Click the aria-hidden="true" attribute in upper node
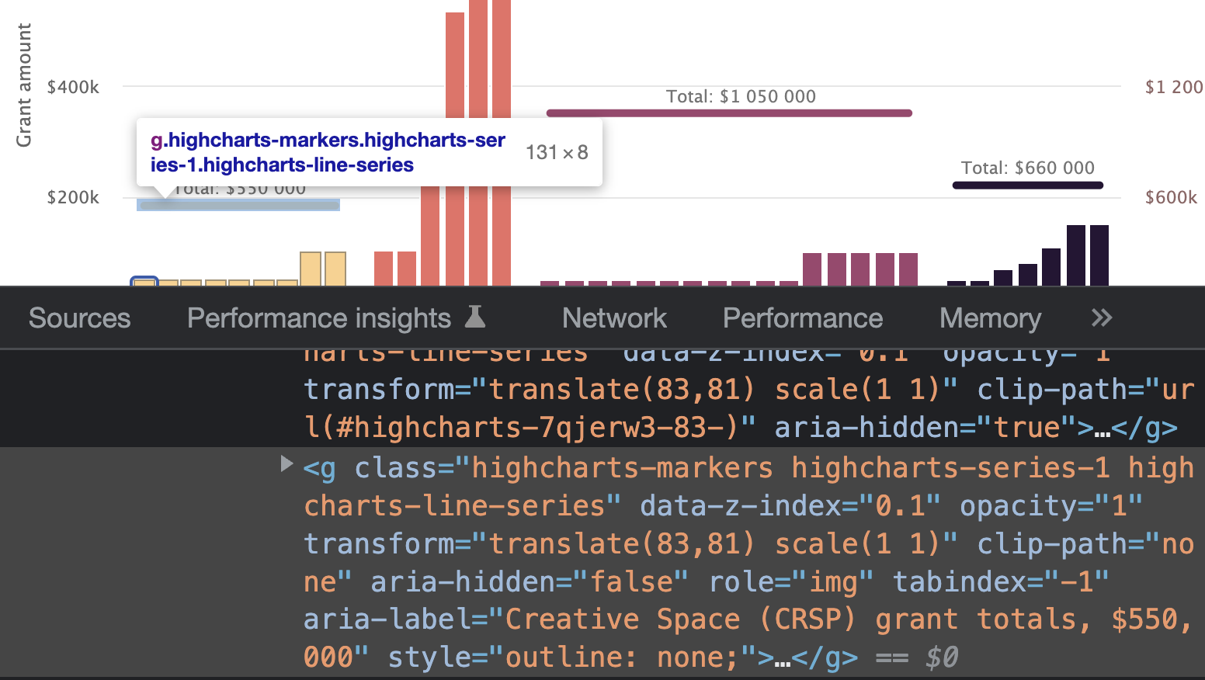 point(925,428)
